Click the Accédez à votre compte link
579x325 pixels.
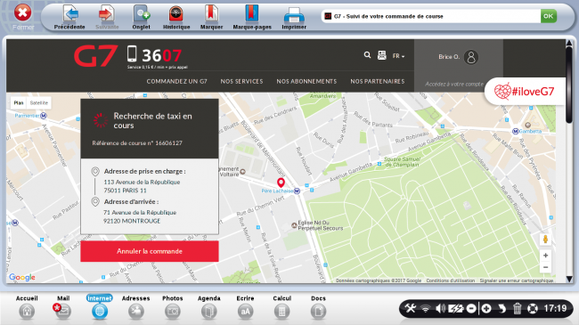pos(453,85)
